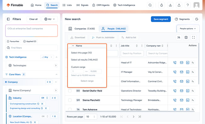The height and width of the screenshot is (124, 205).
Task: Open LinkedIn for Chief Information row
Action: (x=187, y=81)
